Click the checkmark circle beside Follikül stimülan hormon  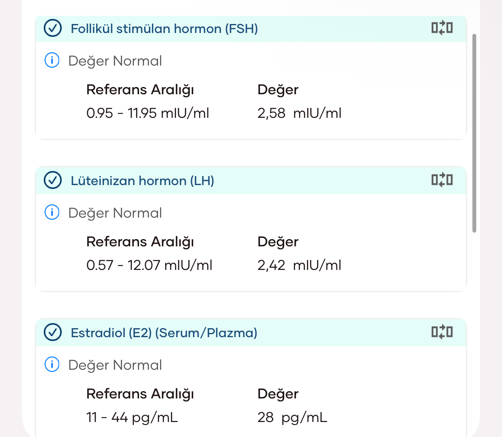pyautogui.click(x=52, y=28)
